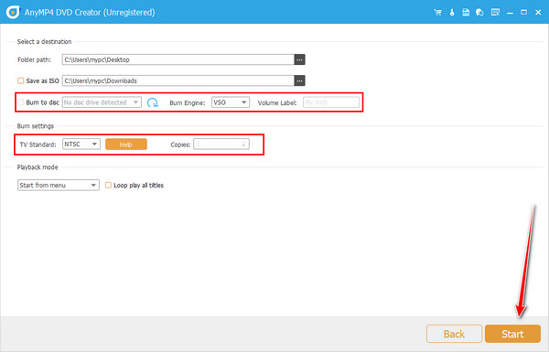Open the menu icon in title bar

pyautogui.click(x=495, y=12)
